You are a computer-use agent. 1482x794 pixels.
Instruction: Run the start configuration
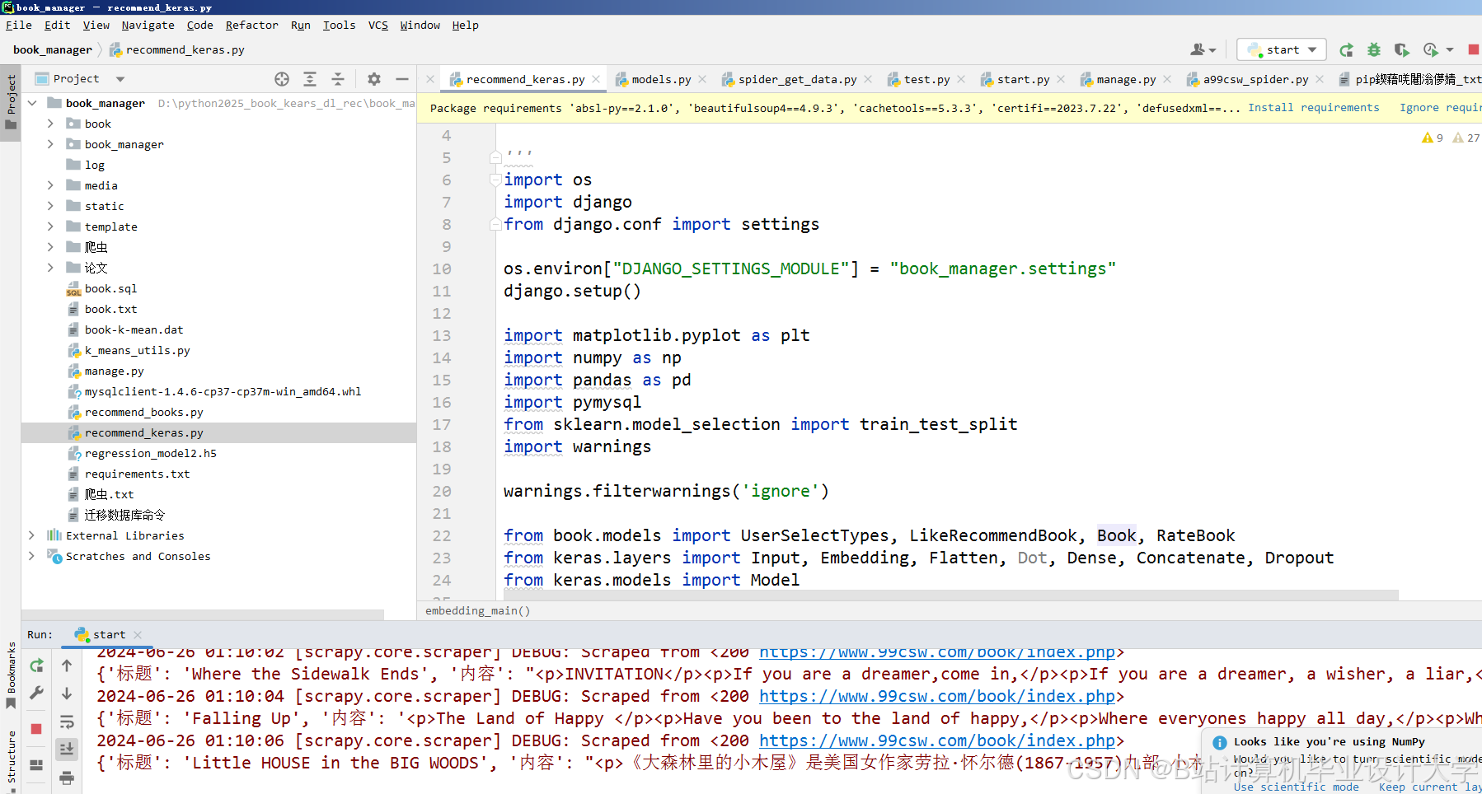pos(1346,50)
